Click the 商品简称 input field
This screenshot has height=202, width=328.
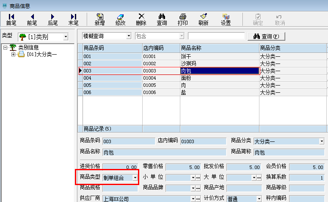coord(289,152)
